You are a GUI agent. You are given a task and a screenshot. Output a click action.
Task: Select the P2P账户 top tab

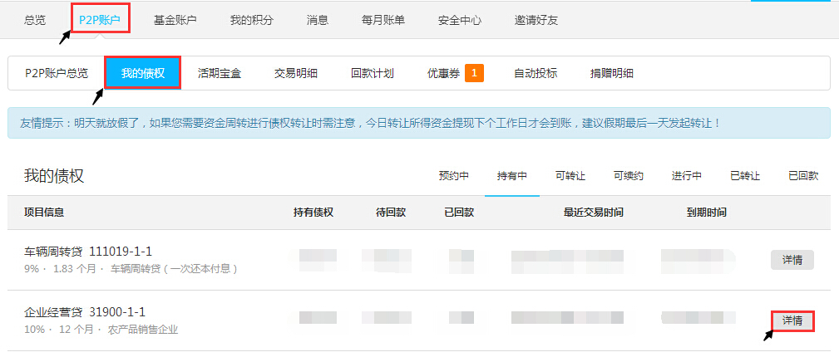(x=100, y=20)
